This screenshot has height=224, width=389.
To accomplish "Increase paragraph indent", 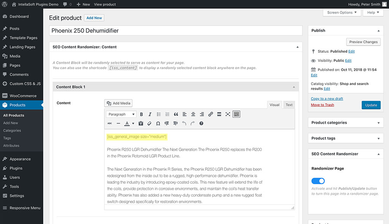I will [x=176, y=123].
